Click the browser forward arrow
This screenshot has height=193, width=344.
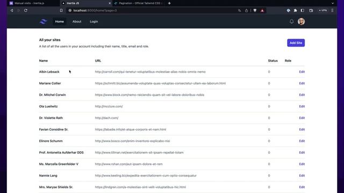point(19,10)
